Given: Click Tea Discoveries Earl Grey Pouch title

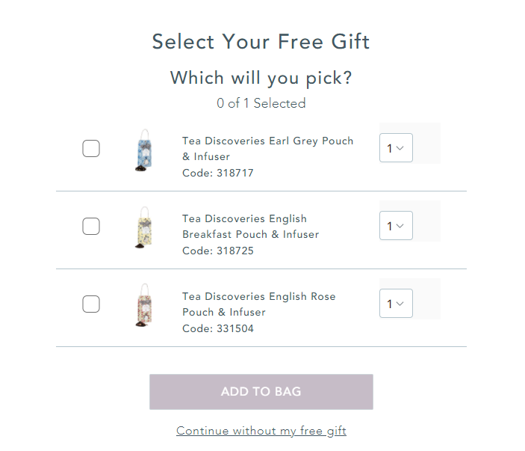Looking at the screenshot, I should [267, 149].
